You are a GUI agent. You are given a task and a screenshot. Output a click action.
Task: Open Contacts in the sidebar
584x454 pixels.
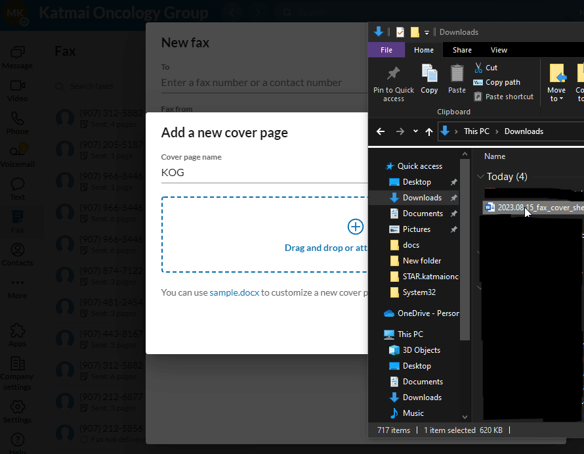(17, 255)
